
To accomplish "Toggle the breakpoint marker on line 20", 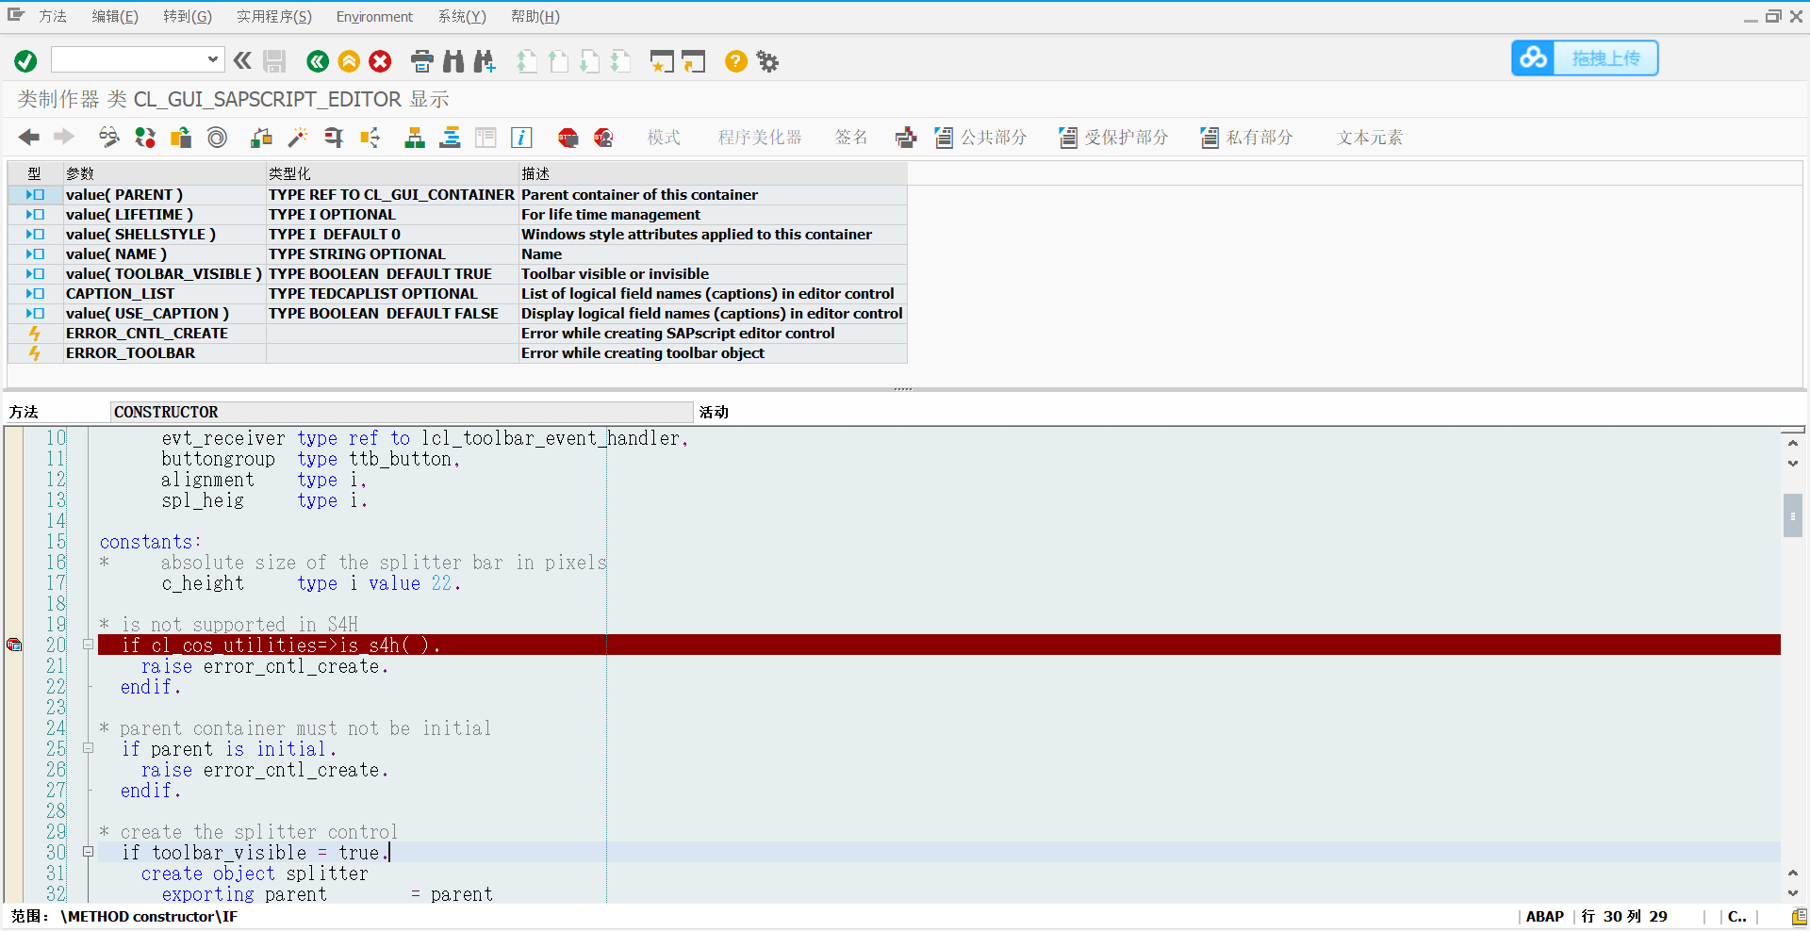I will point(14,645).
